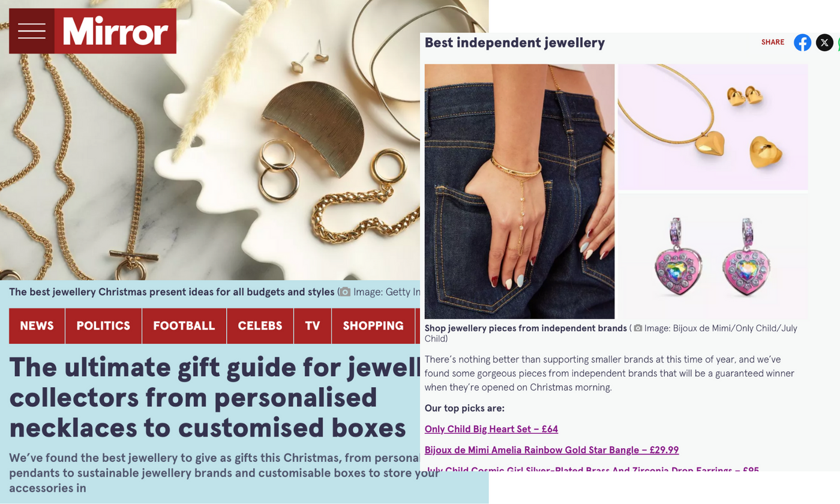Open Bijoux de Mimi Amelia Rainbow Bangle link
The image size is (840, 504).
(x=551, y=450)
